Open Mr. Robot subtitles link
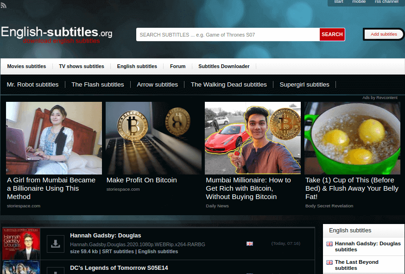The image size is (405, 274). (x=32, y=85)
